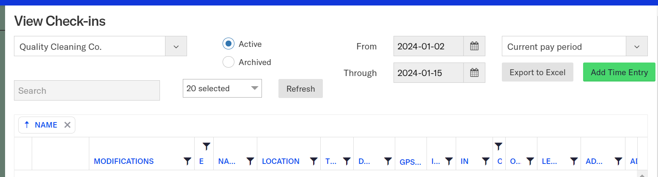Open the 20 selected multi-select dropdown
The image size is (658, 177).
222,88
